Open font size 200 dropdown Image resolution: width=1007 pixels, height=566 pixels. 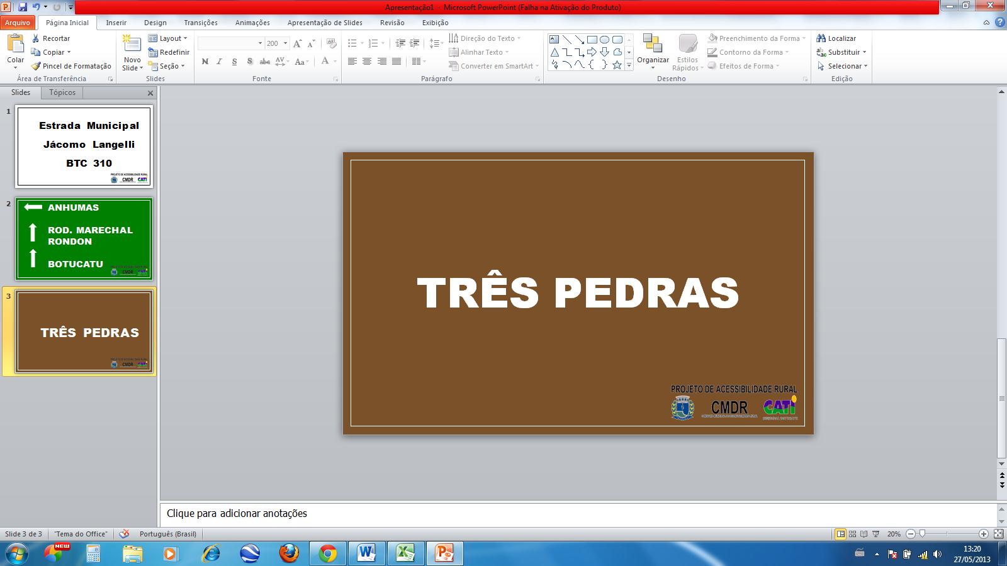click(285, 43)
